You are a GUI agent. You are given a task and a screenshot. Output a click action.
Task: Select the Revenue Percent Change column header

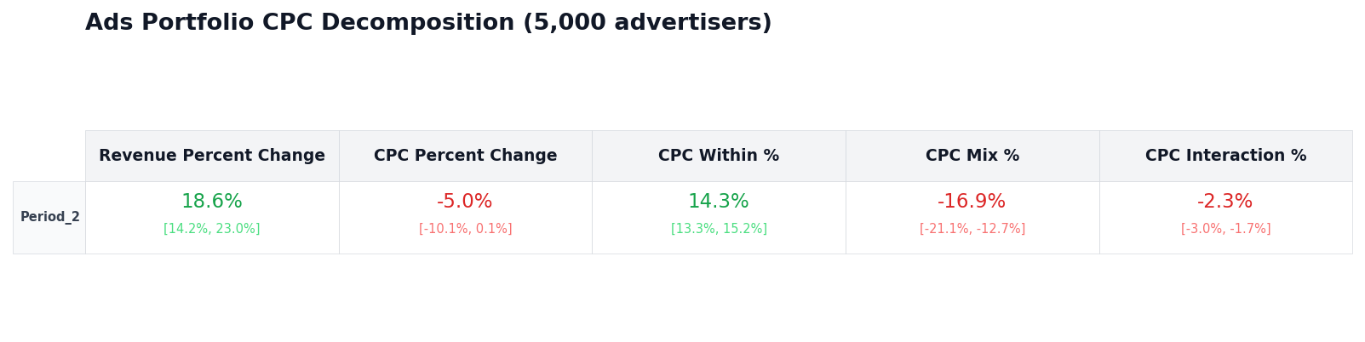click(x=212, y=156)
